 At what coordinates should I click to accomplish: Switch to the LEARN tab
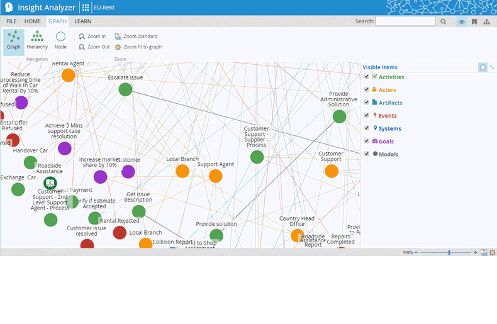(82, 21)
